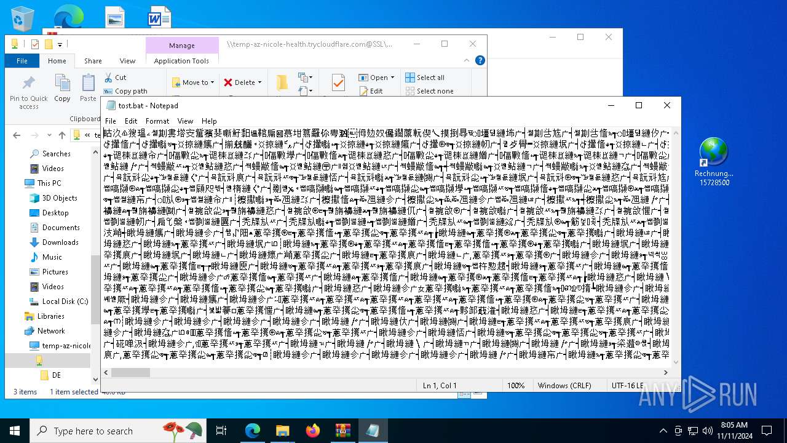Select Network in the navigation pane
787x443 pixels.
point(51,331)
